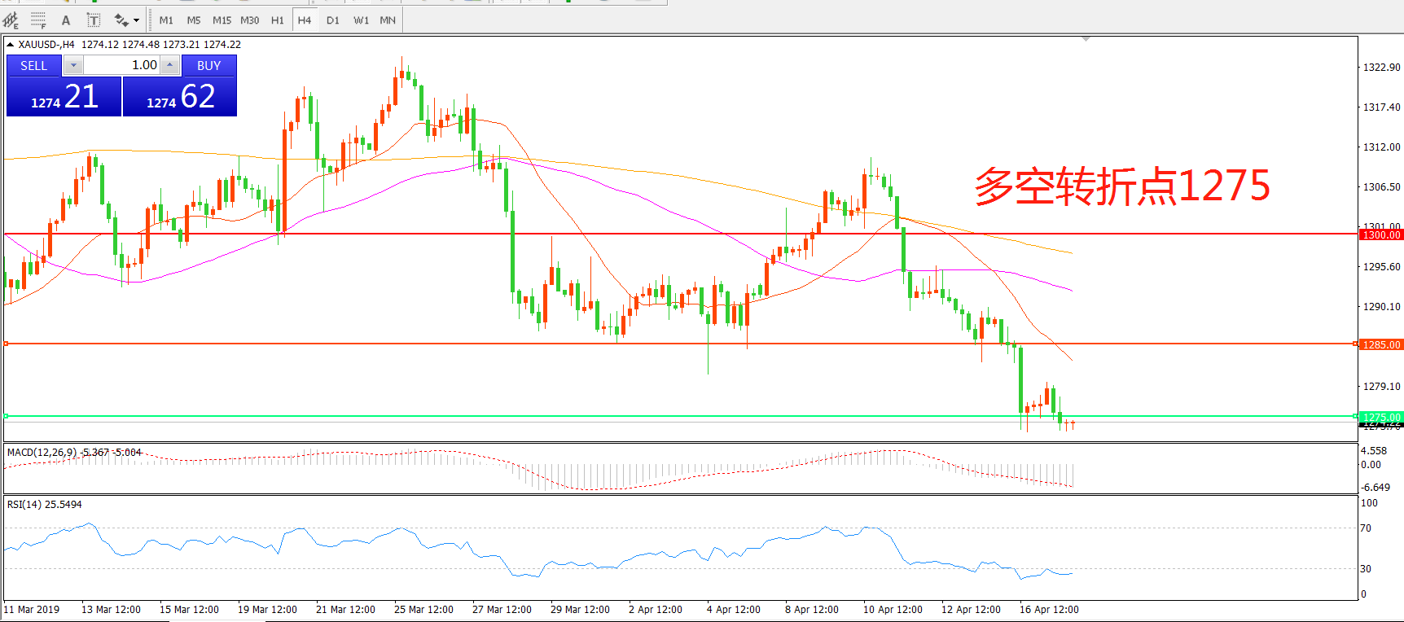Select the MN monthly timeframe button
The width and height of the screenshot is (1404, 622).
388,20
